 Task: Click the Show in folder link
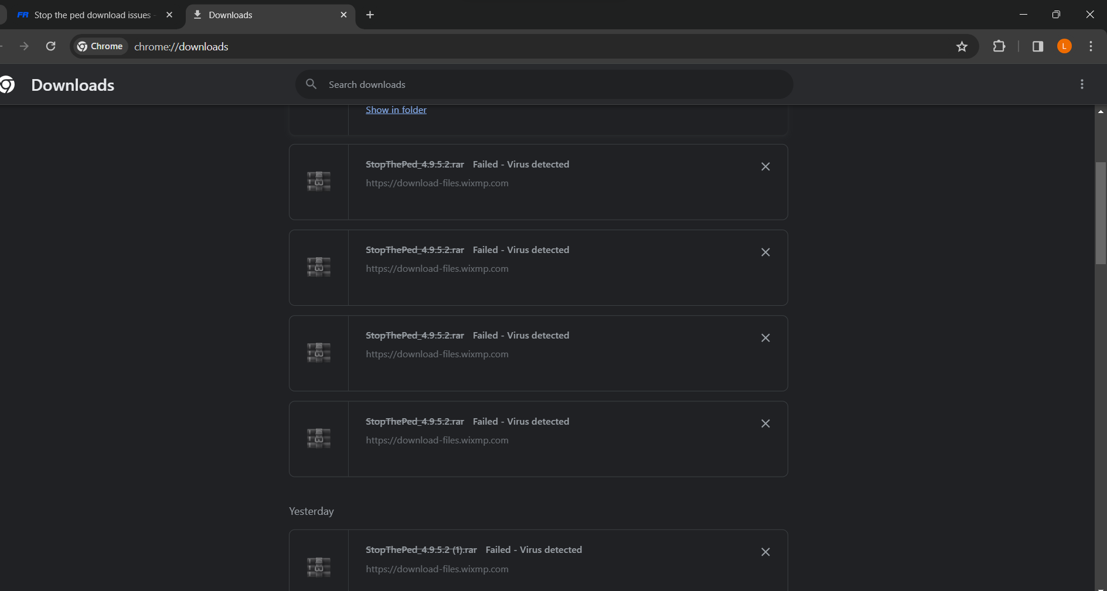pos(396,110)
